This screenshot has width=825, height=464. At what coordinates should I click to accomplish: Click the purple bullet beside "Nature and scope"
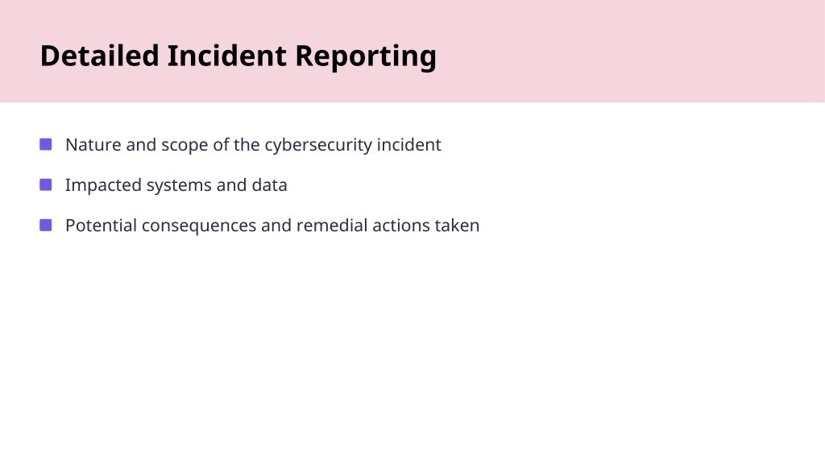[x=46, y=144]
